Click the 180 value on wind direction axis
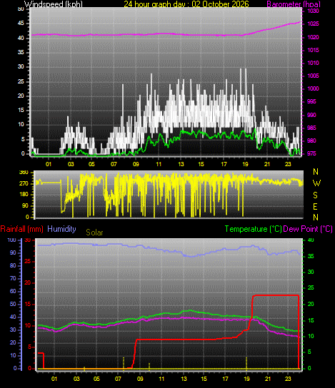The height and width of the screenshot is (388, 335). coord(24,195)
